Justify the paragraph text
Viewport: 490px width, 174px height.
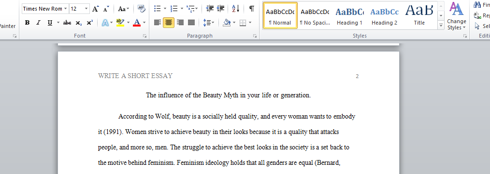point(191,23)
